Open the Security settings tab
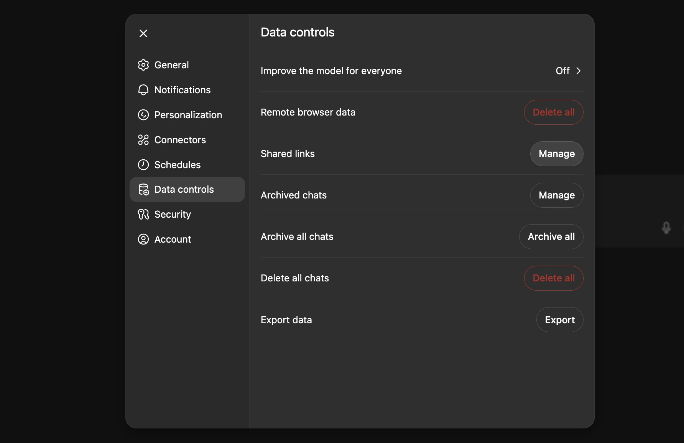The height and width of the screenshot is (443, 684). pyautogui.click(x=173, y=214)
